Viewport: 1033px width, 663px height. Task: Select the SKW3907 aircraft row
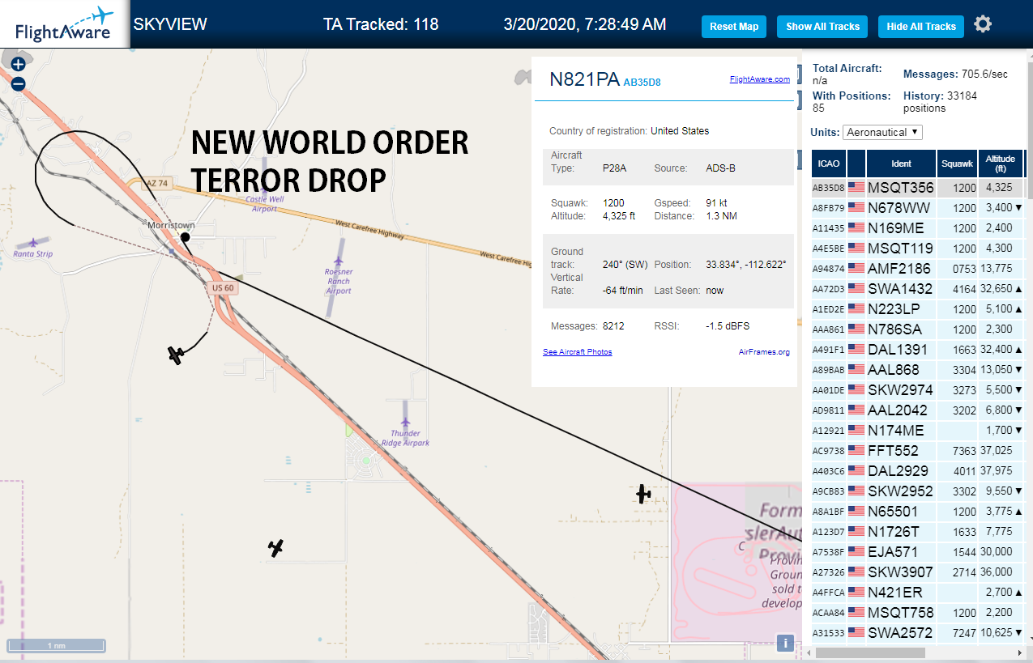point(919,572)
